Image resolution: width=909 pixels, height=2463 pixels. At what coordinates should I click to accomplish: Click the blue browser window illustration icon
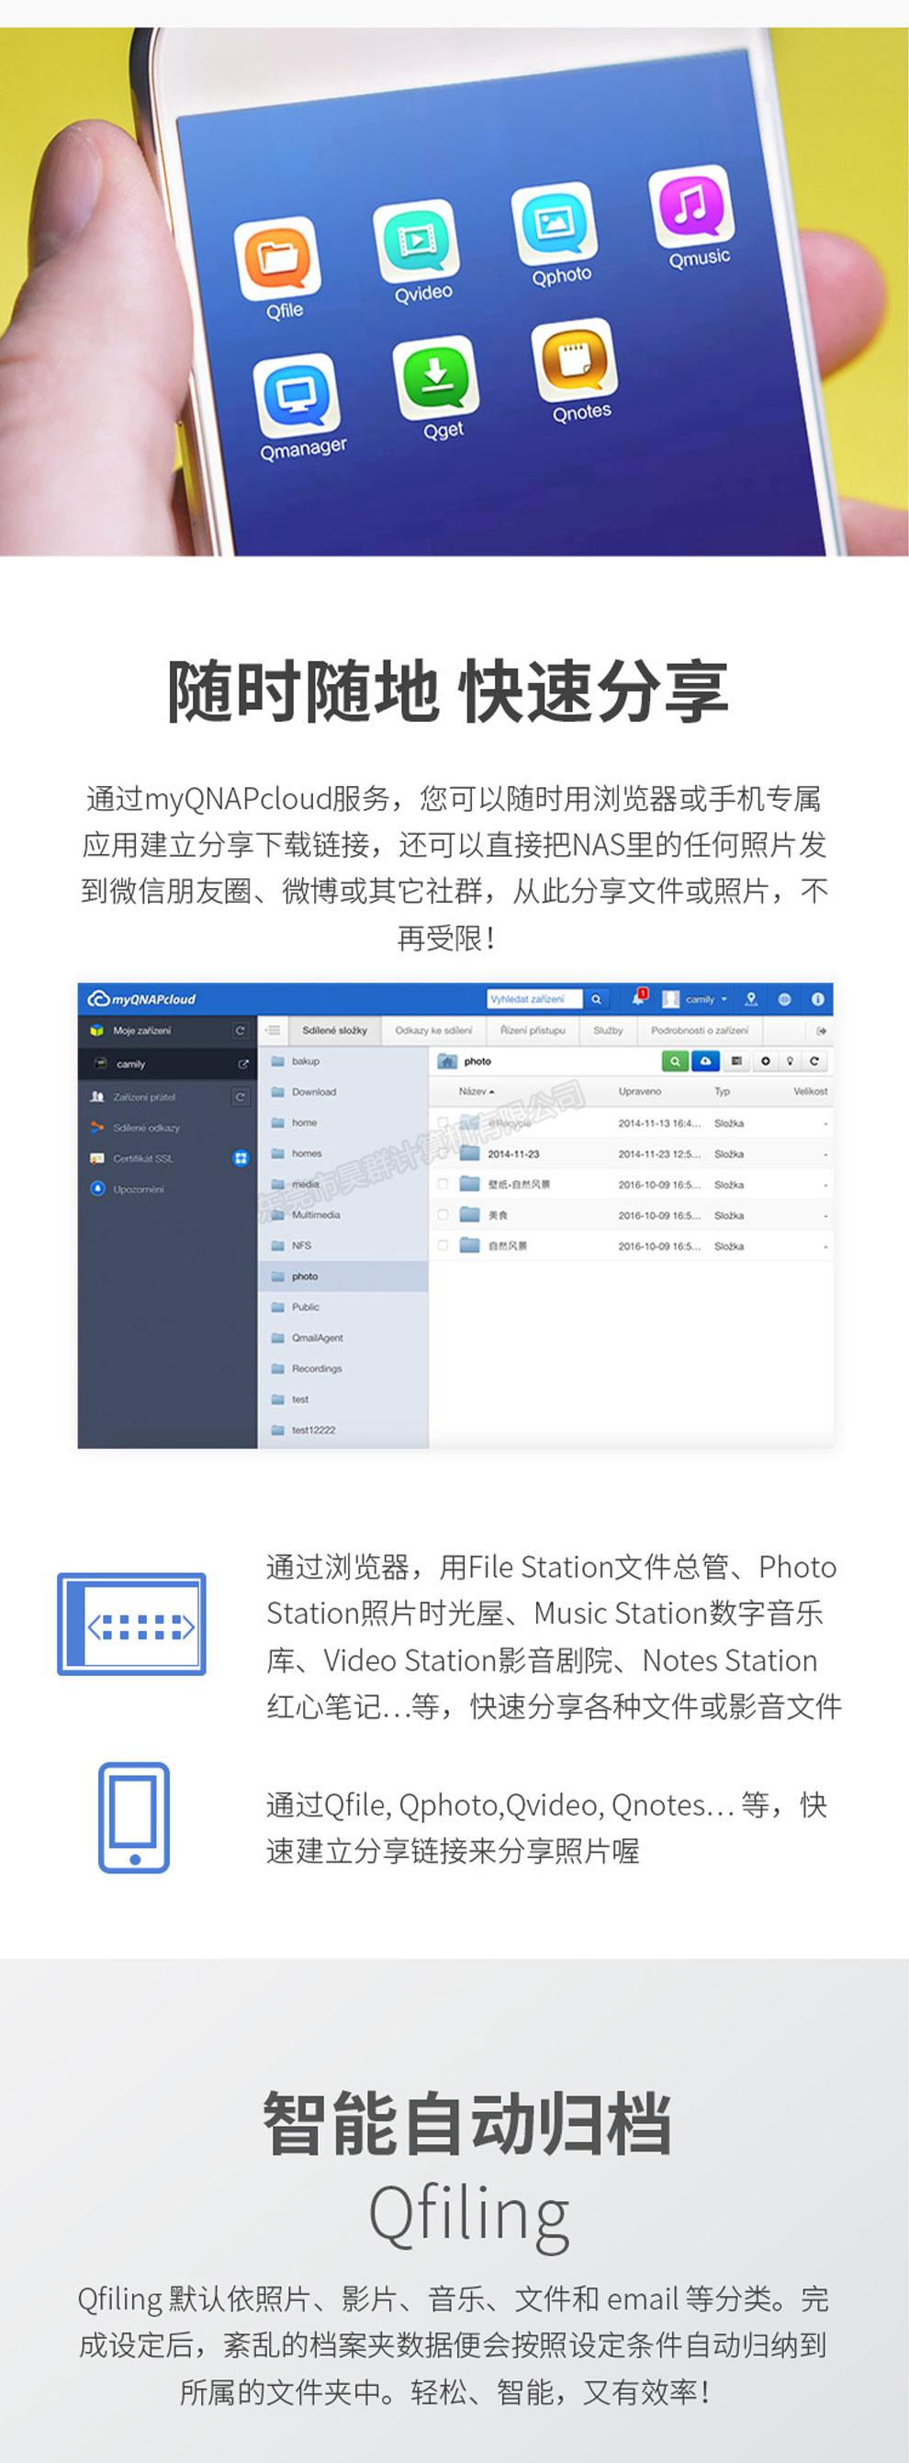pos(132,1624)
